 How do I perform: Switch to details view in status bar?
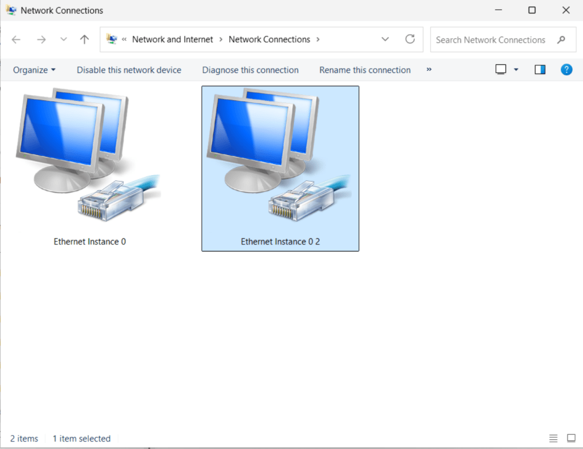[x=553, y=438]
